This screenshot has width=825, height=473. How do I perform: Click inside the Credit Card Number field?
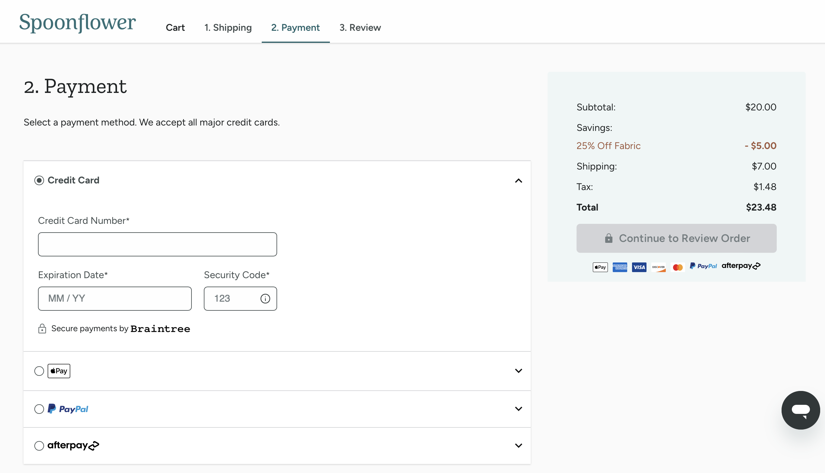click(157, 244)
